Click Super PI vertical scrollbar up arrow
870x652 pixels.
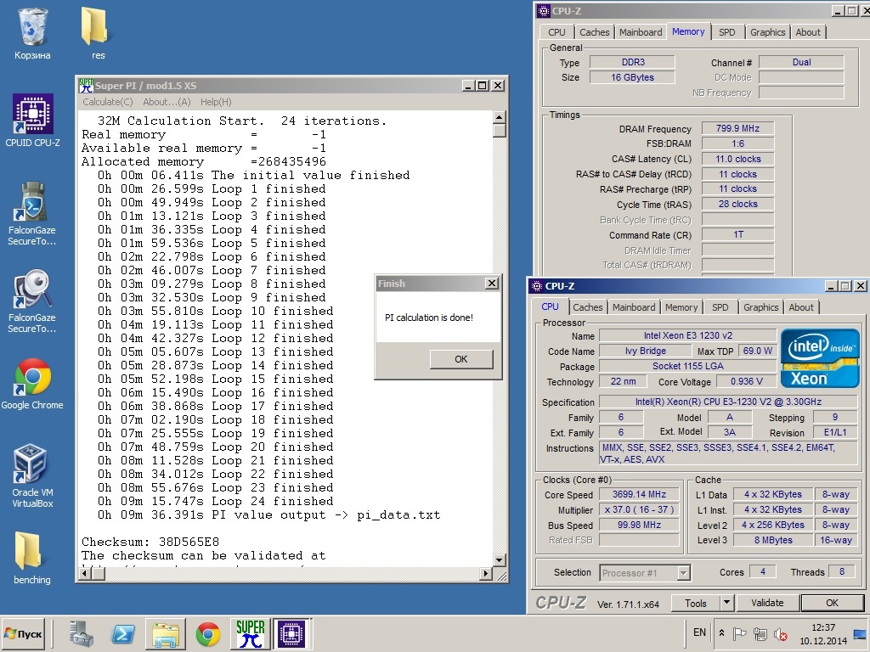pyautogui.click(x=499, y=117)
